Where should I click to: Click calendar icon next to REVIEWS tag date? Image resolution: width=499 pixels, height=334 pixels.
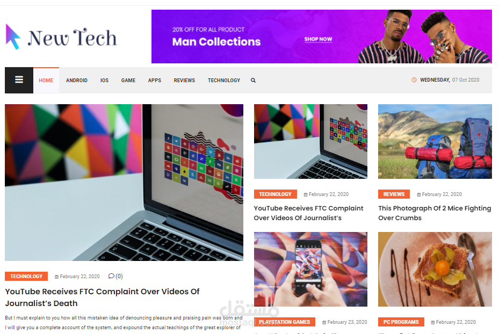coord(419,194)
